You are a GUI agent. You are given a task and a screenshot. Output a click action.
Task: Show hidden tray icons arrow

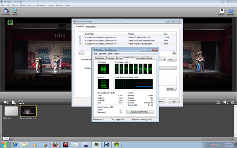click(208, 145)
